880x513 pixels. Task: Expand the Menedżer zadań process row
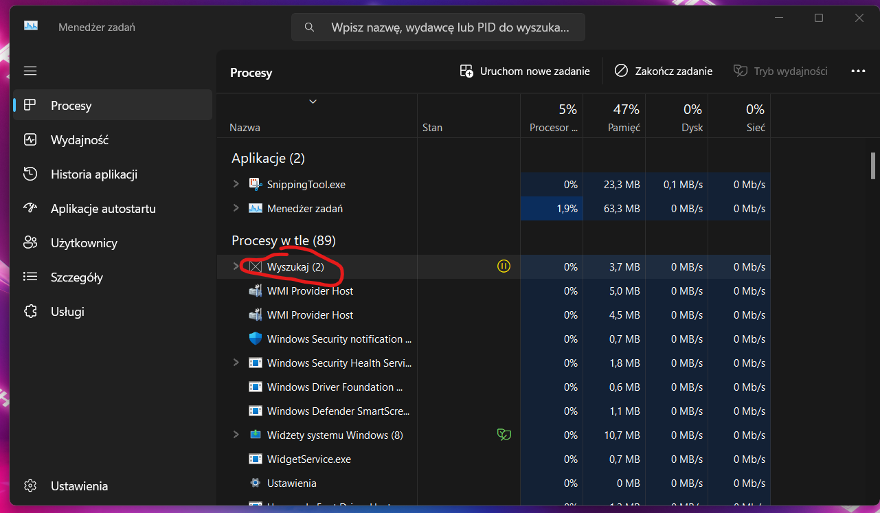coord(236,208)
